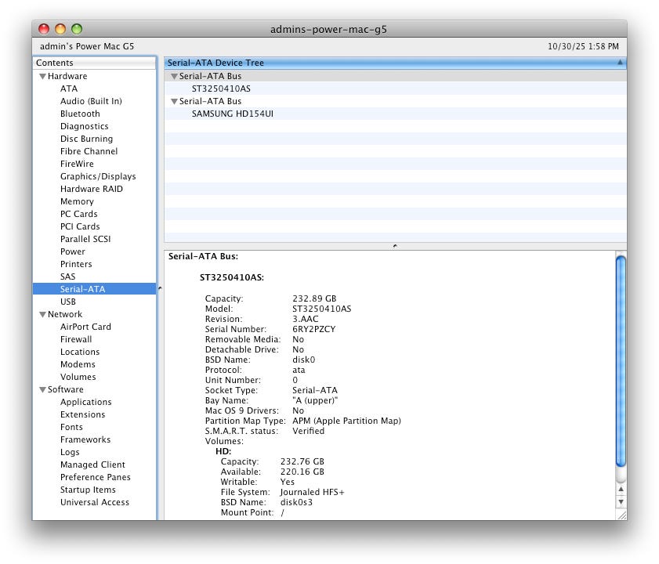
Task: Select the SAMSUNG HD154UI drive
Action: tap(232, 114)
